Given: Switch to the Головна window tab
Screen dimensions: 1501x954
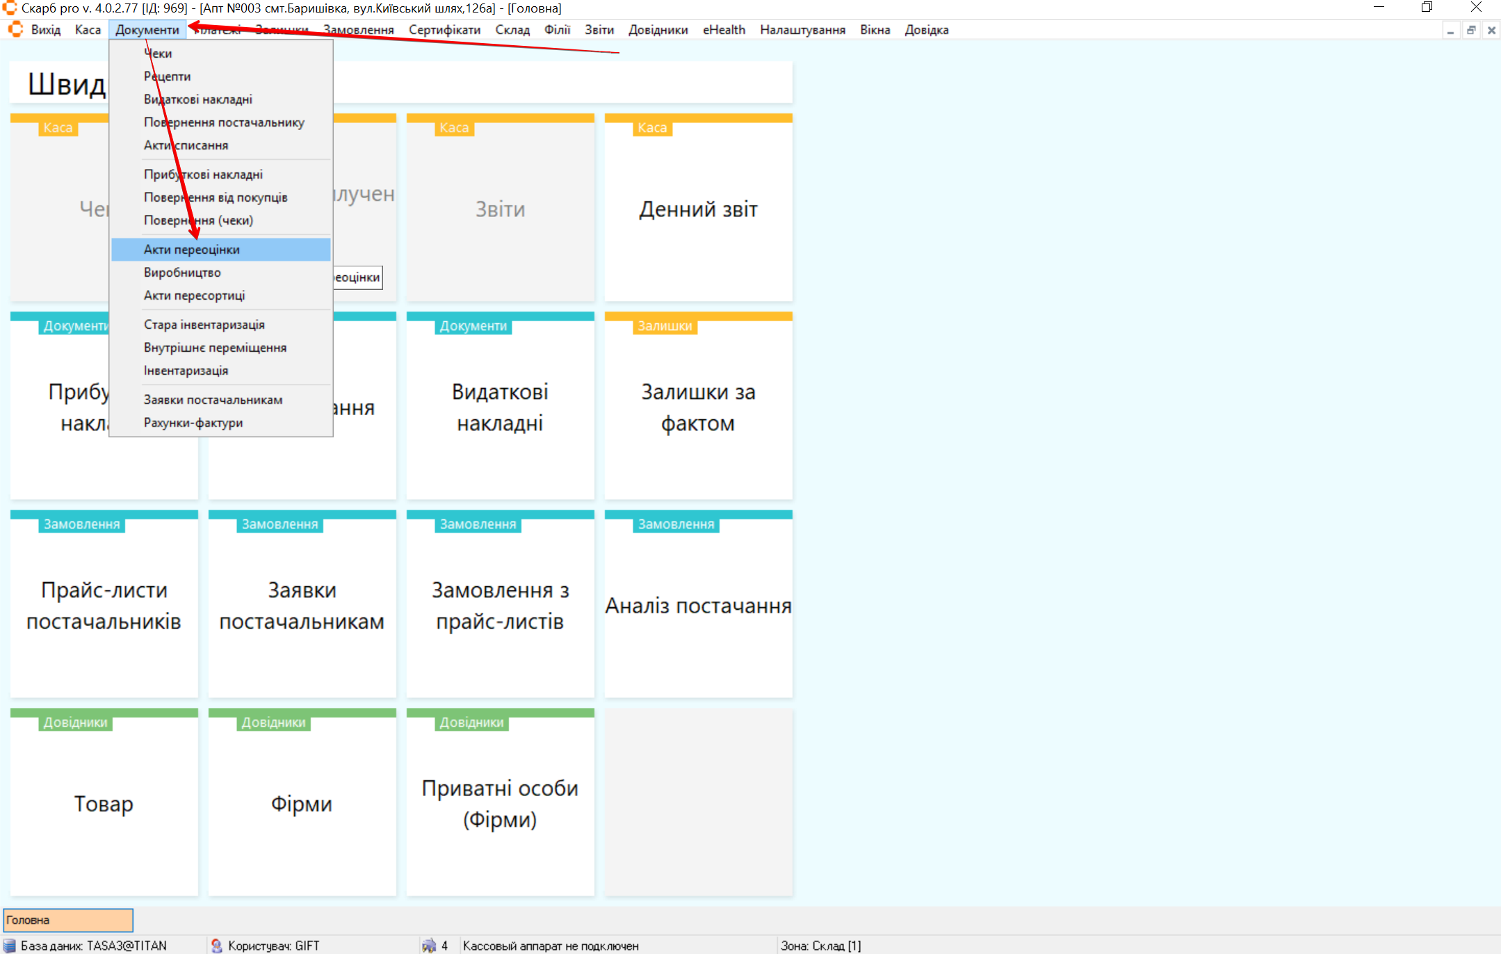Looking at the screenshot, I should (67, 920).
